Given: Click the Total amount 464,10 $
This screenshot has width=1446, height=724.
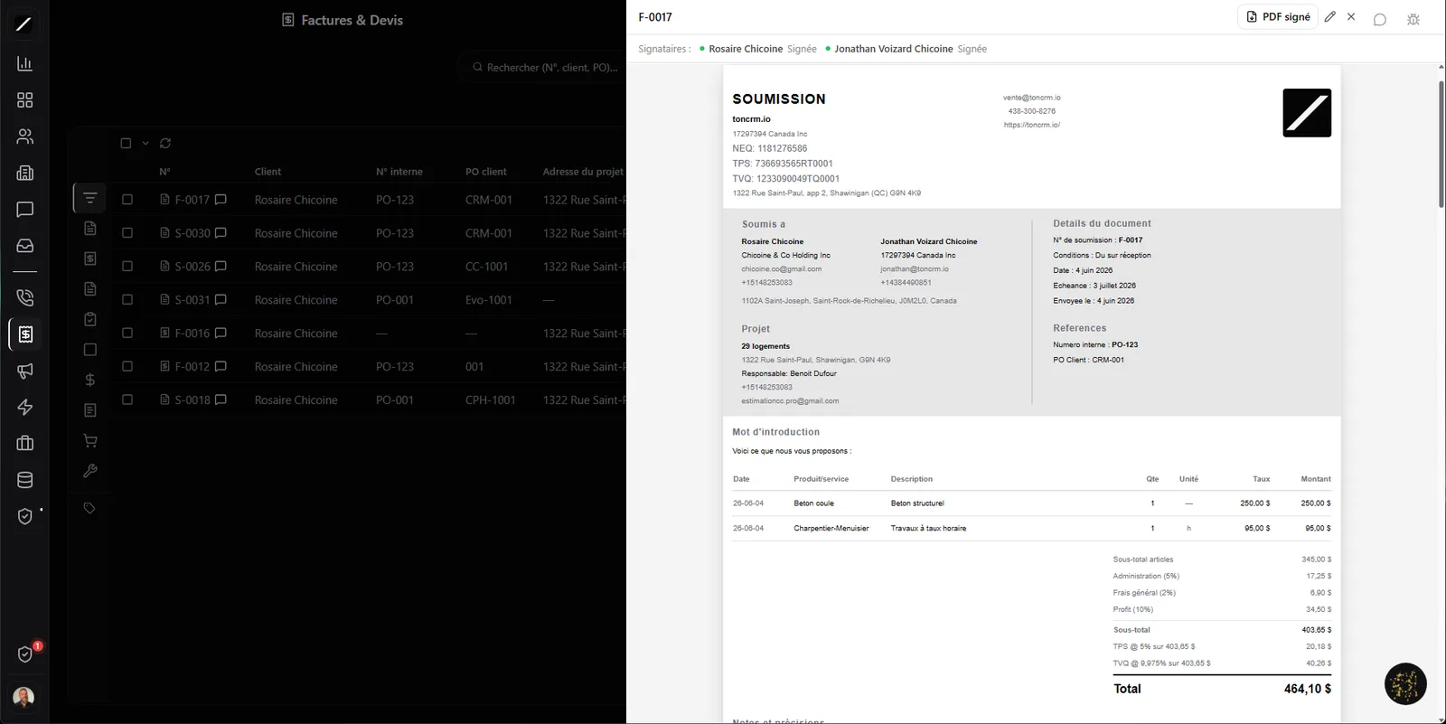Looking at the screenshot, I should pyautogui.click(x=1307, y=689).
